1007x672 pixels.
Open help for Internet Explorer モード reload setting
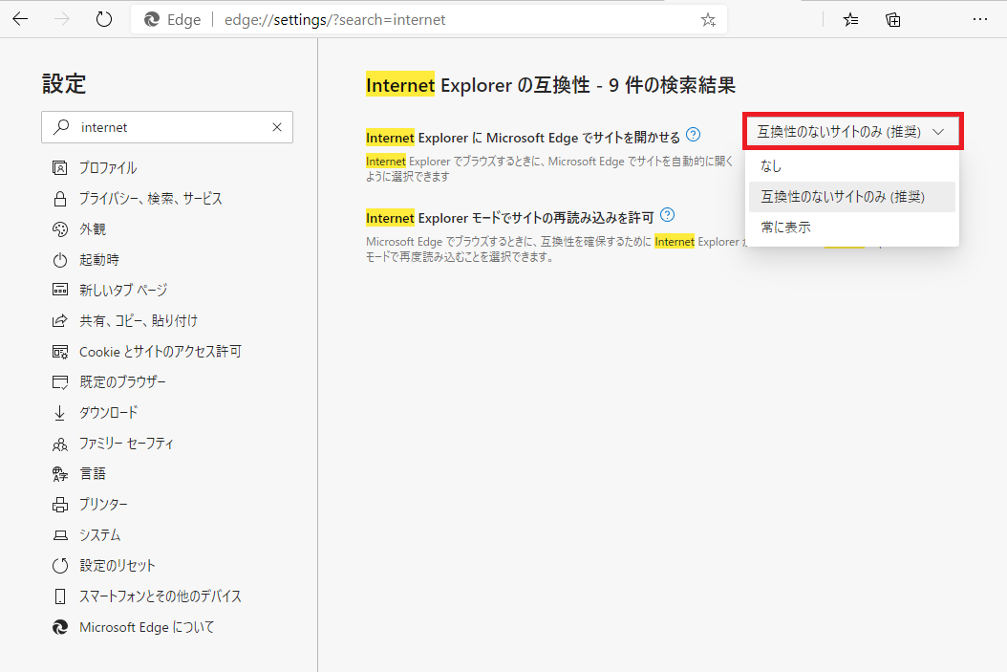[x=667, y=215]
